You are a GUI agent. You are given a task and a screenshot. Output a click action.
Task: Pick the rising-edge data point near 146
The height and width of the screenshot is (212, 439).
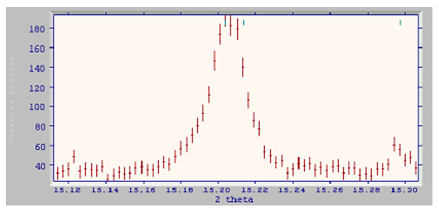click(215, 61)
